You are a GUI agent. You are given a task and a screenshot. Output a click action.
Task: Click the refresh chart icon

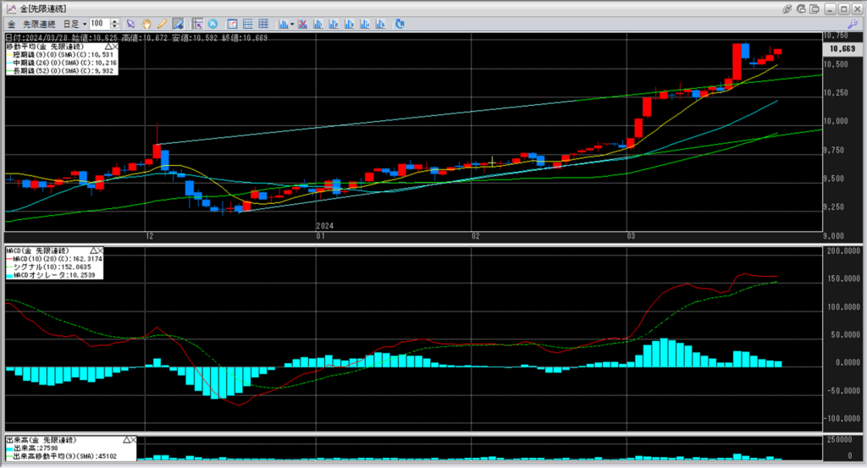(x=399, y=23)
